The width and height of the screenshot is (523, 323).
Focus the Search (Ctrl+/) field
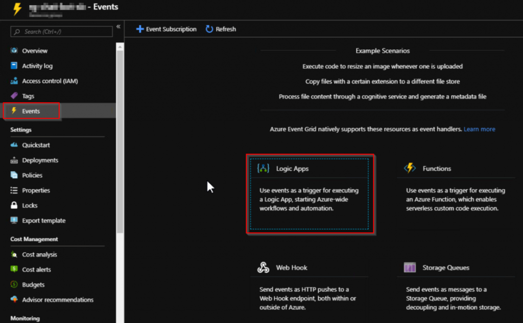tap(61, 32)
